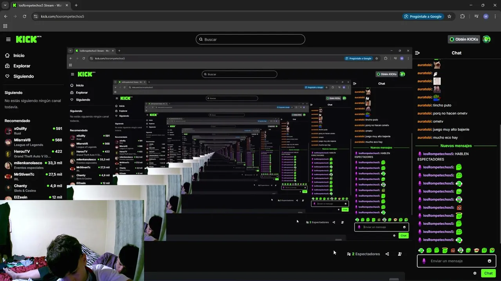Image resolution: width=501 pixels, height=281 pixels.
Task: Focus the outermost Buscar search field
Action: click(250, 39)
